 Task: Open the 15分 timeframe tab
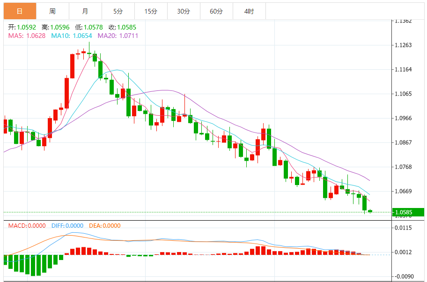pyautogui.click(x=151, y=11)
